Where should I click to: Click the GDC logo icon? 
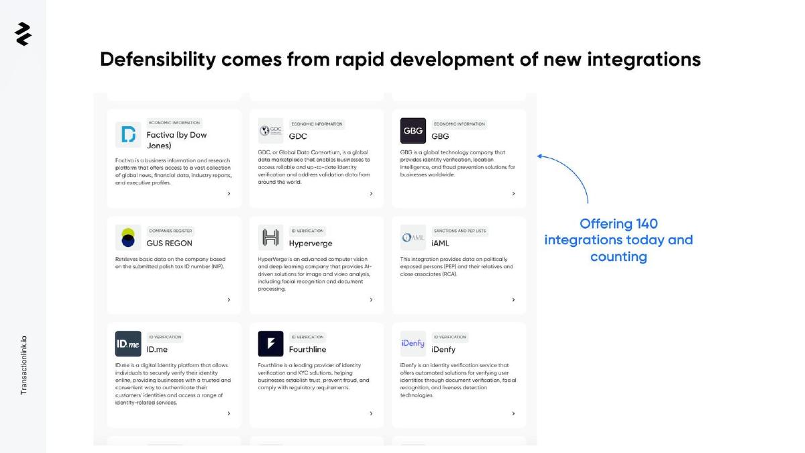click(x=271, y=130)
